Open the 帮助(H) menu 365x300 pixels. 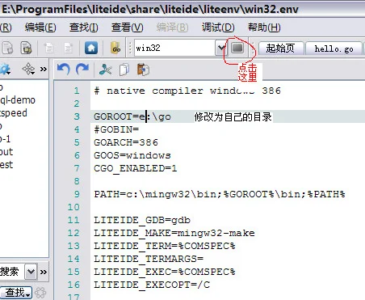click(x=264, y=27)
